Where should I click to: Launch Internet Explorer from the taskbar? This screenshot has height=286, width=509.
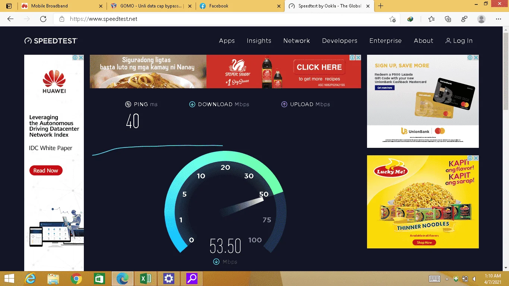click(30, 279)
